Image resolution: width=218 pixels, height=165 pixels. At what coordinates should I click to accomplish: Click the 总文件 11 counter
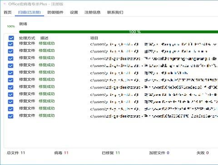[16, 153]
